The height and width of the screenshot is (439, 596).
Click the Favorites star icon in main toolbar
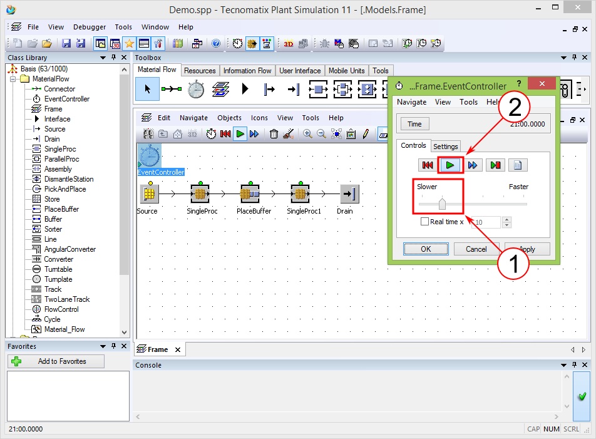[x=129, y=43]
